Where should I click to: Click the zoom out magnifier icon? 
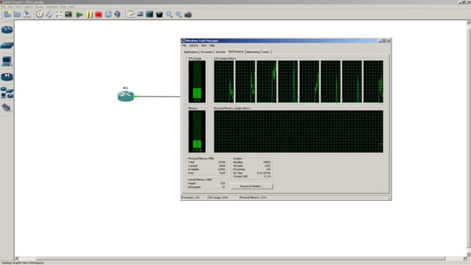click(178, 14)
